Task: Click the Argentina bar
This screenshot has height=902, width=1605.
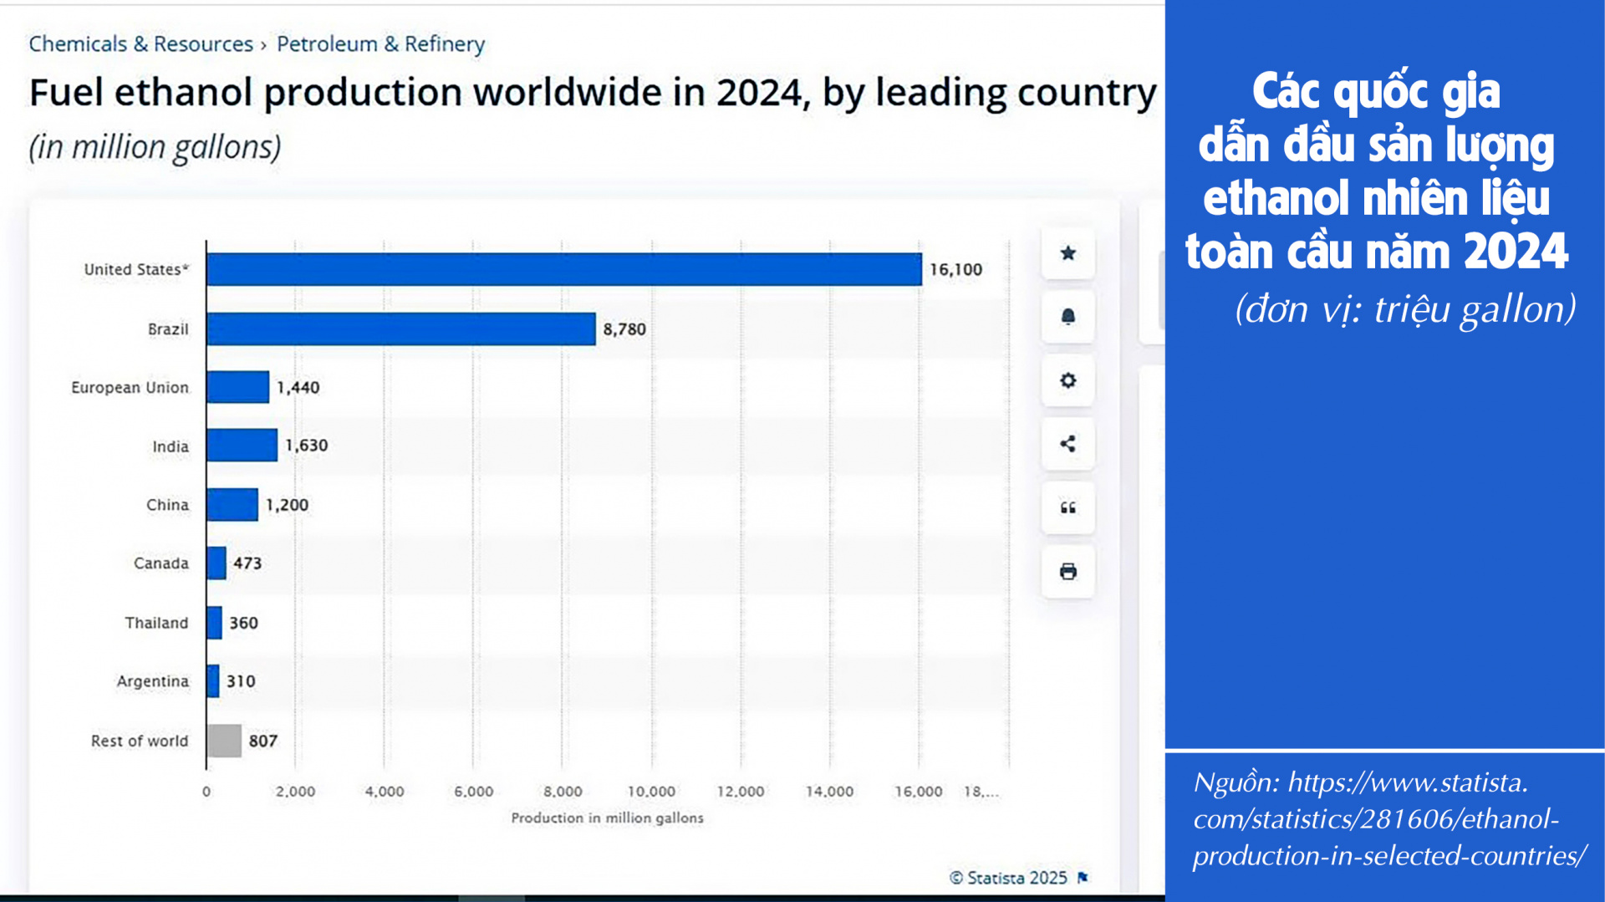Action: coord(213,681)
